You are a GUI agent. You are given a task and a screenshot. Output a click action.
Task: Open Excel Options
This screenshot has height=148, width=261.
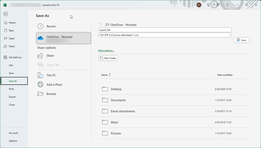point(13,141)
